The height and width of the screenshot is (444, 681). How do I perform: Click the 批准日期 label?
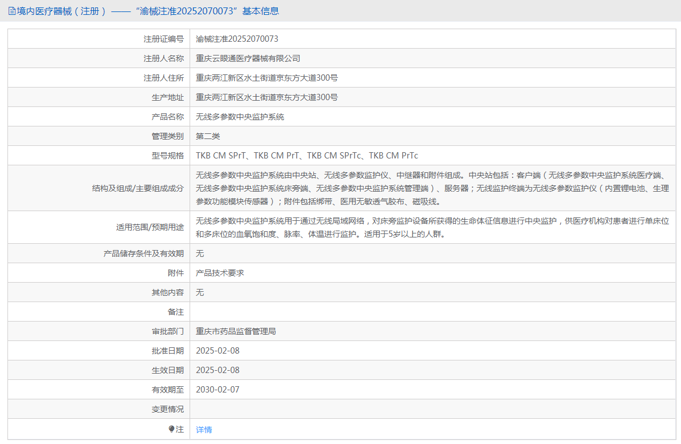pyautogui.click(x=168, y=351)
